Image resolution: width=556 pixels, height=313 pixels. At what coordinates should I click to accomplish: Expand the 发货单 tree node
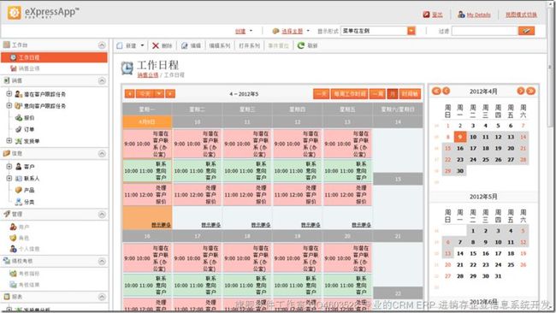(9, 141)
